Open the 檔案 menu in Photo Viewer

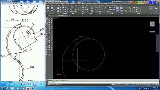point(3,4)
